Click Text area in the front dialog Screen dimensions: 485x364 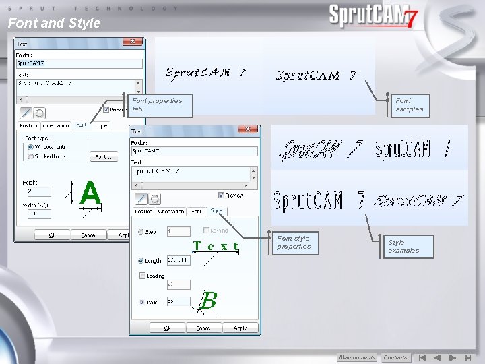tap(191, 175)
